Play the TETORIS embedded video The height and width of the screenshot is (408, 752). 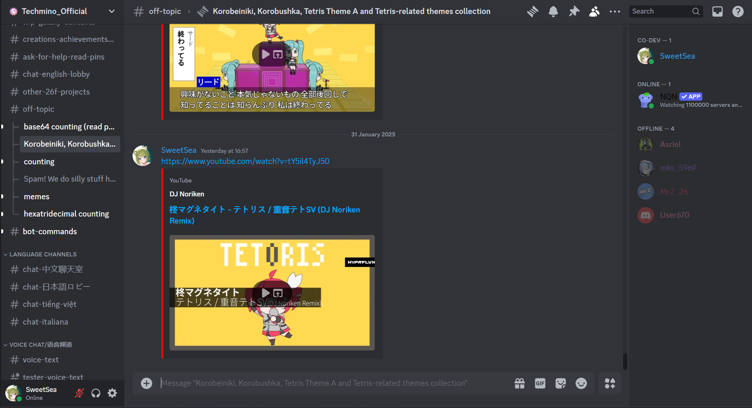pyautogui.click(x=266, y=293)
